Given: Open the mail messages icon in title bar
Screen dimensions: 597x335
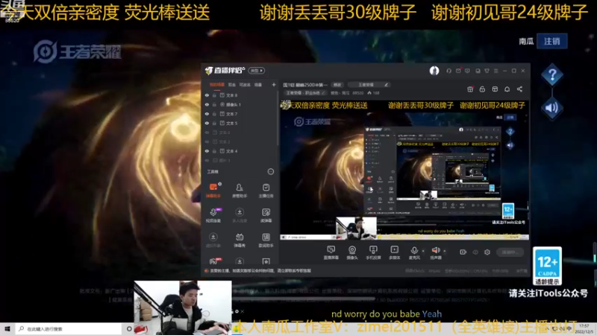Looking at the screenshot, I should 458,71.
